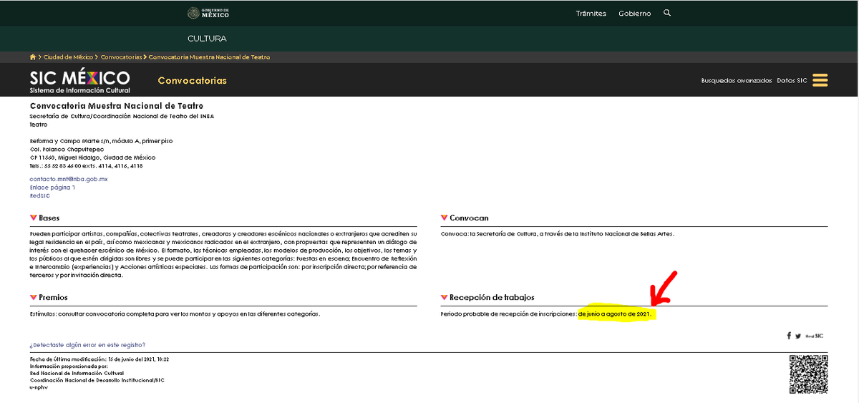Share the page on Twitter
This screenshot has height=403, width=859.
click(798, 336)
